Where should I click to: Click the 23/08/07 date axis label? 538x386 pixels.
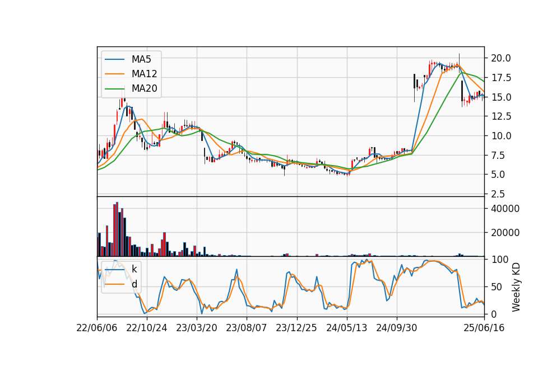[247, 328]
